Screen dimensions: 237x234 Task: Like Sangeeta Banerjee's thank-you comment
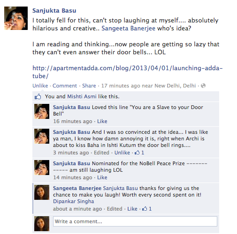click(132, 209)
